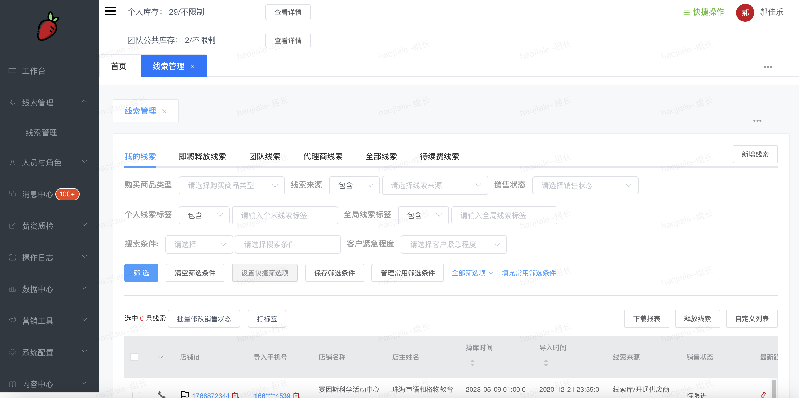Screen dimensions: 799x398
Task: Switch to 待续费线索 tab
Action: pyautogui.click(x=439, y=156)
